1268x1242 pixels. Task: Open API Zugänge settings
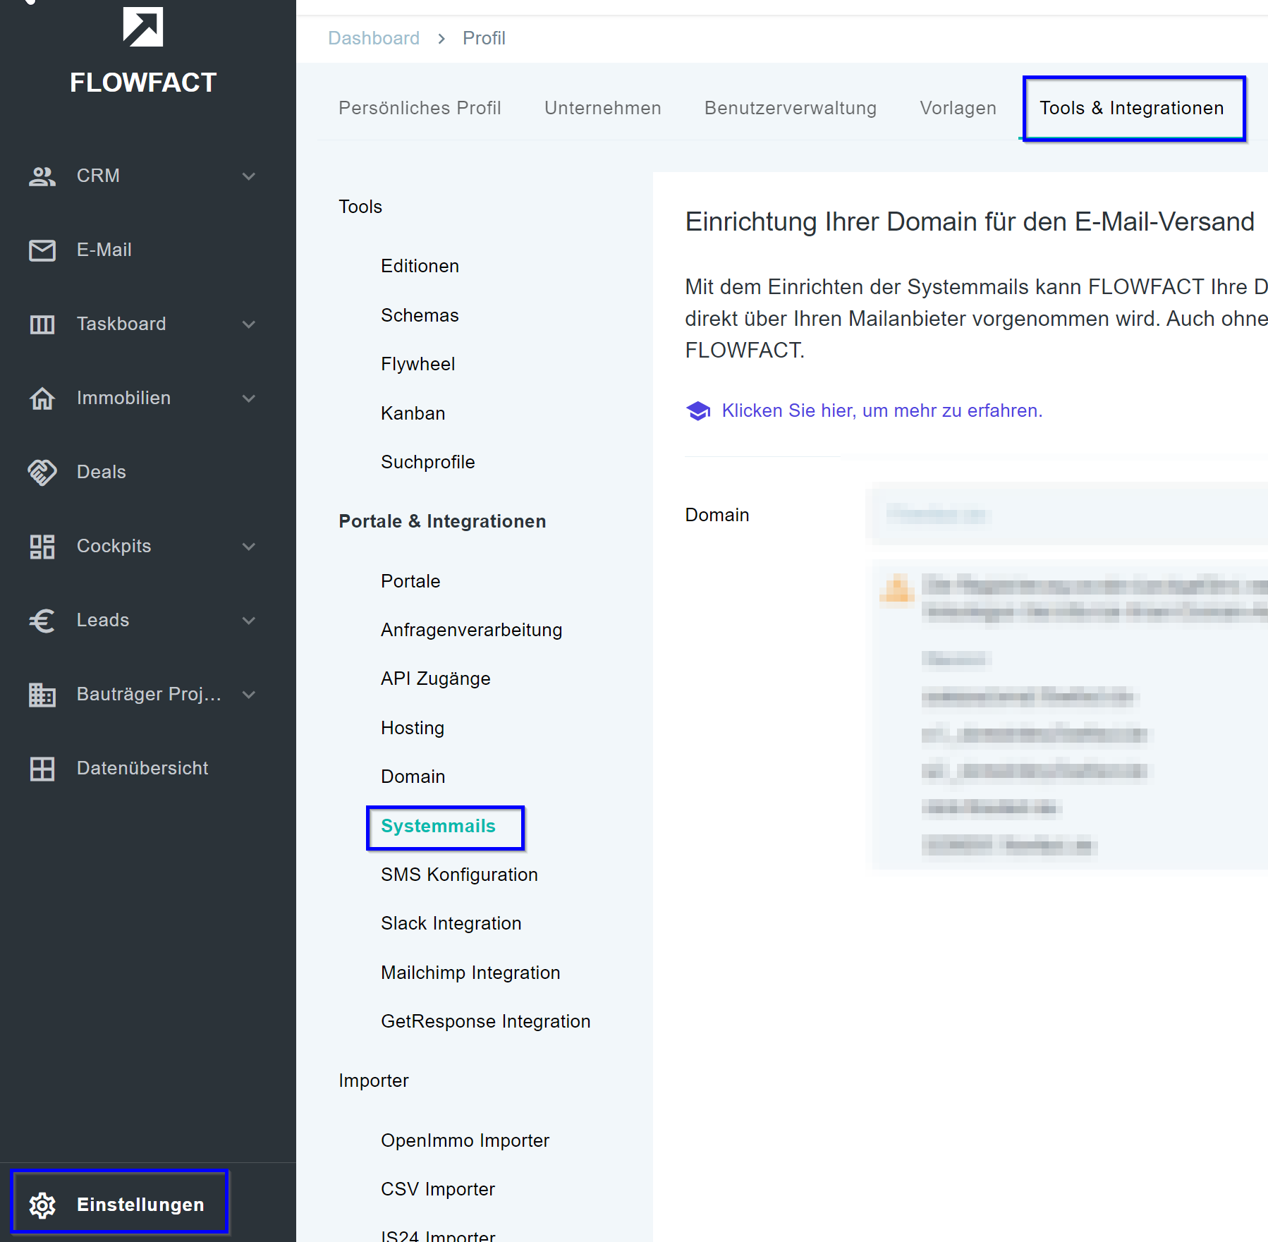(x=435, y=678)
